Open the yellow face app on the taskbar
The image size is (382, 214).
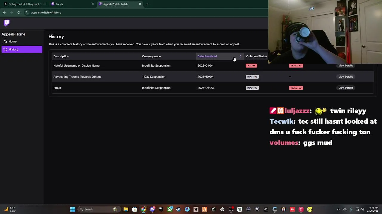310,209
